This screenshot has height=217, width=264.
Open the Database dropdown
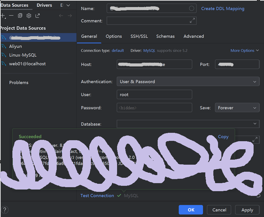(x=188, y=124)
